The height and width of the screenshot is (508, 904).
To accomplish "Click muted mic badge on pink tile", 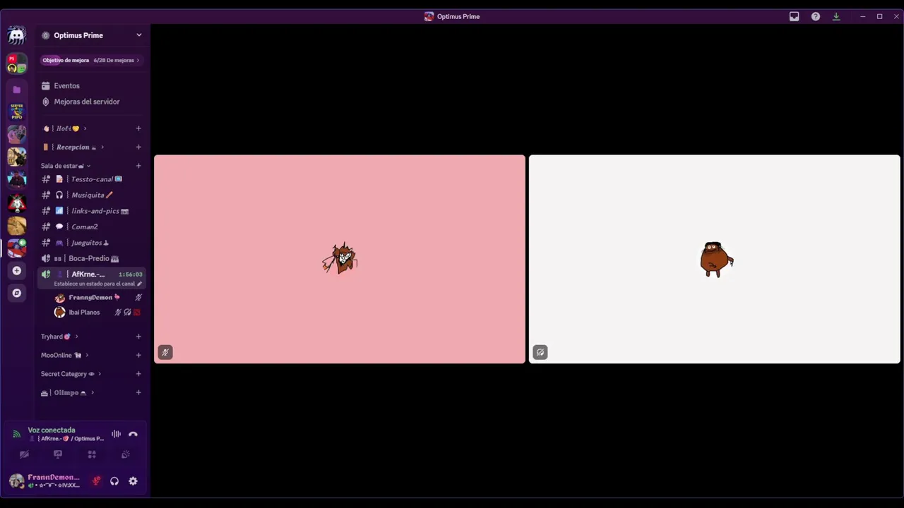I will [165, 352].
